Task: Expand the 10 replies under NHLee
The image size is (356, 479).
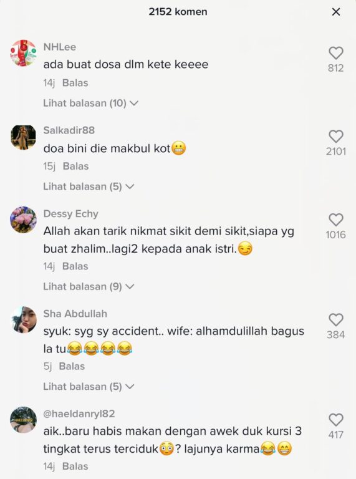Action: [90, 104]
